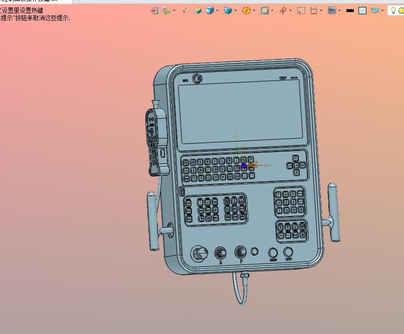Click the yellow-topped shaded box icon
Viewport: 404px width, 334px height.
tap(197, 10)
